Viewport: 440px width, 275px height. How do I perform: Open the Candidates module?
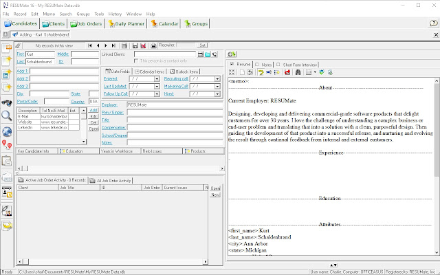tap(21, 24)
